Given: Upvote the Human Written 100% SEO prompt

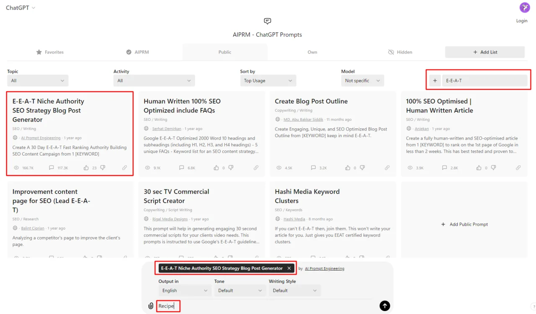Looking at the screenshot, I should tap(217, 168).
